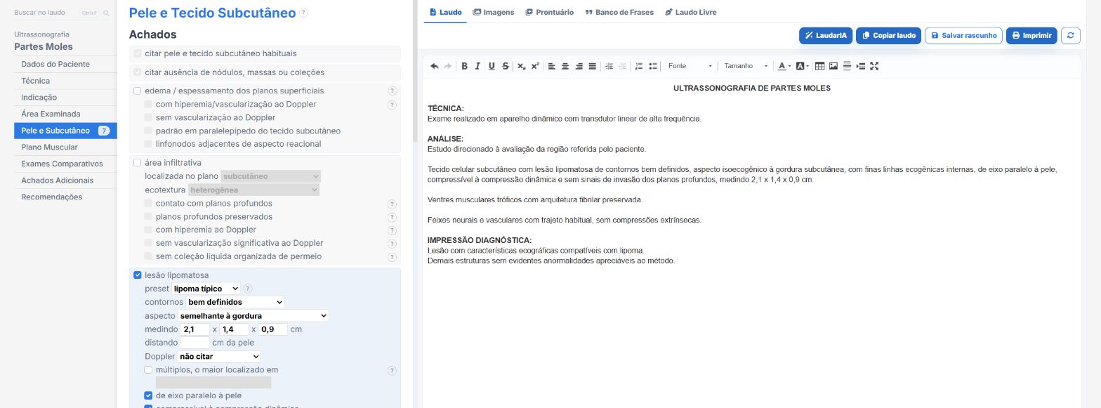Open the Banco de Frases tab
This screenshot has width=1101, height=408.
(619, 12)
